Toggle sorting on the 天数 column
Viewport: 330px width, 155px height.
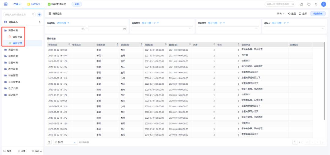click(x=214, y=45)
